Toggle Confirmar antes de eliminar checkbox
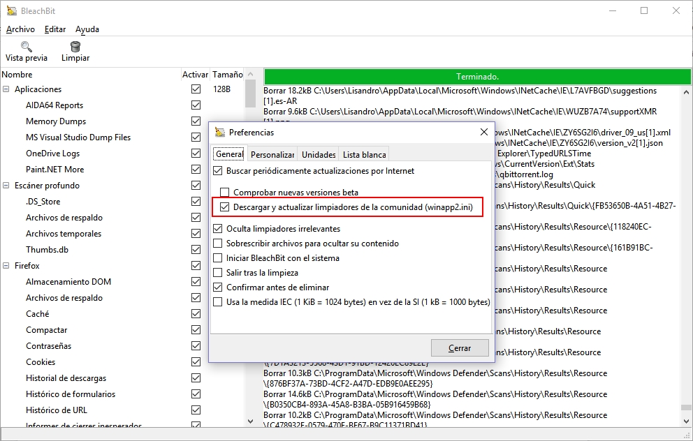The image size is (693, 441). click(217, 287)
